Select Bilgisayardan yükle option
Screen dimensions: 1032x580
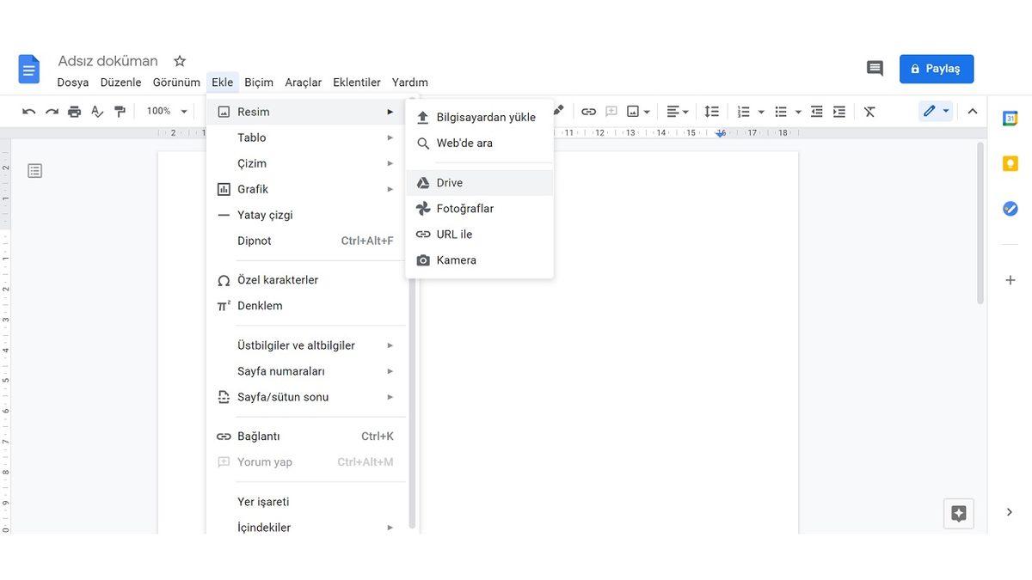[485, 118]
